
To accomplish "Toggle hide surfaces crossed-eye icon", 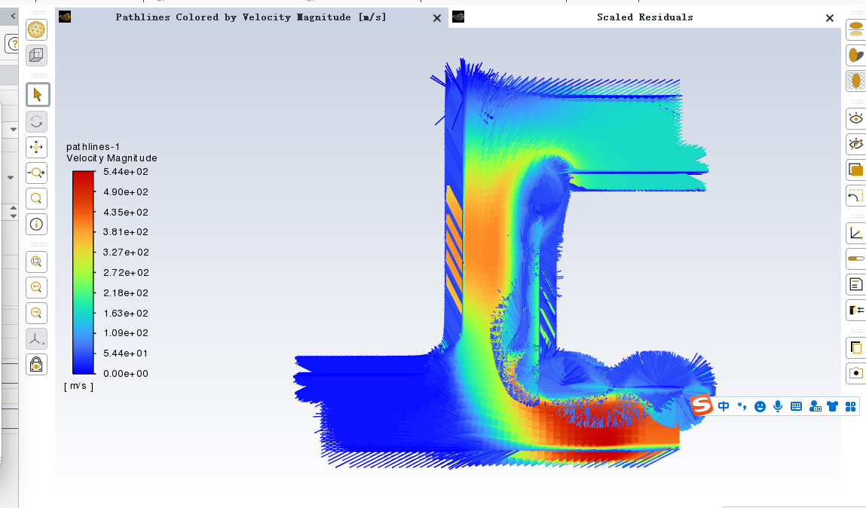I will (x=855, y=143).
